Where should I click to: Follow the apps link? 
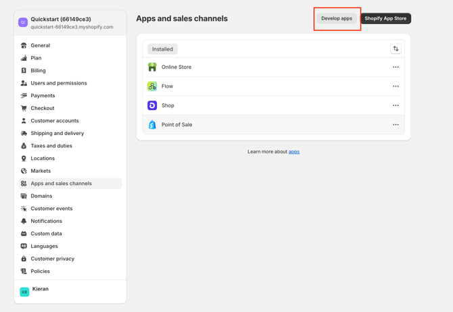[x=294, y=152]
